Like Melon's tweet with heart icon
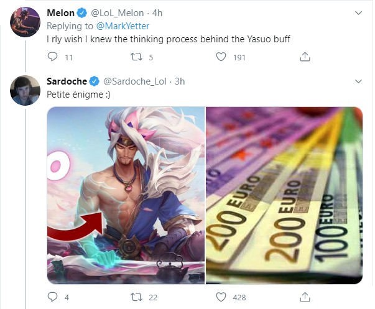 (221, 57)
